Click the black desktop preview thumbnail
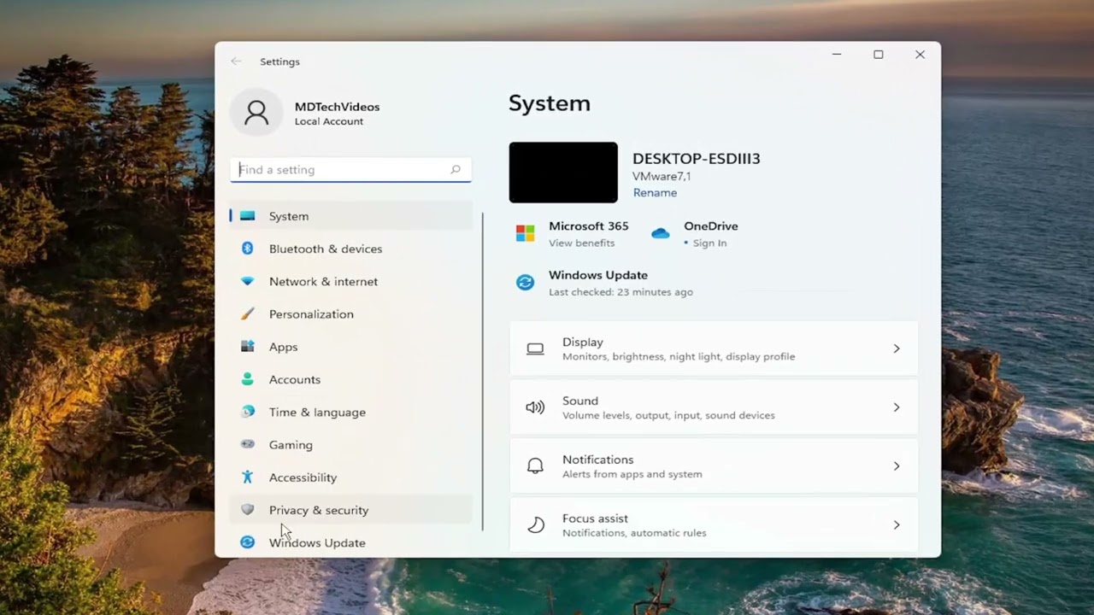The image size is (1094, 615). (563, 173)
